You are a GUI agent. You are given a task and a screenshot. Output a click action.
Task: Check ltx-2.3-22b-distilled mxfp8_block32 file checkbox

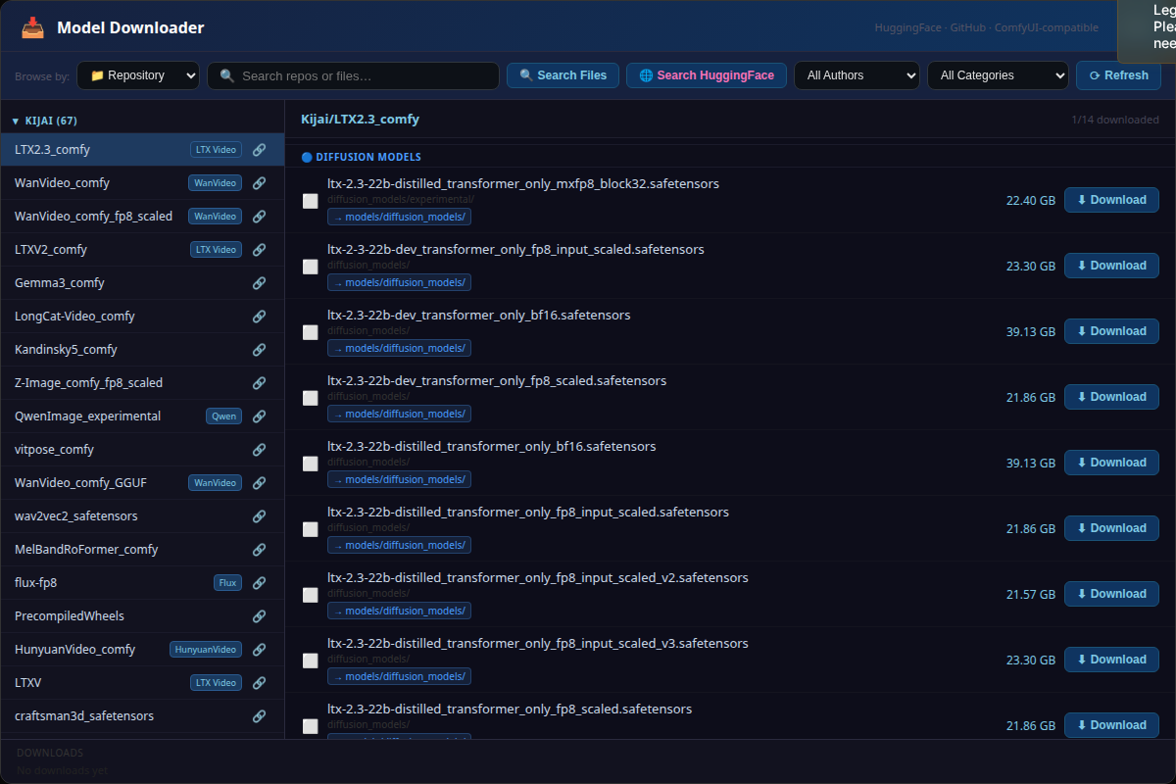310,201
